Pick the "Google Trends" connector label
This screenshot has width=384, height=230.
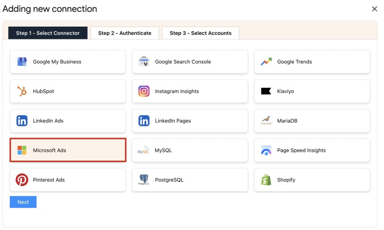click(x=294, y=62)
